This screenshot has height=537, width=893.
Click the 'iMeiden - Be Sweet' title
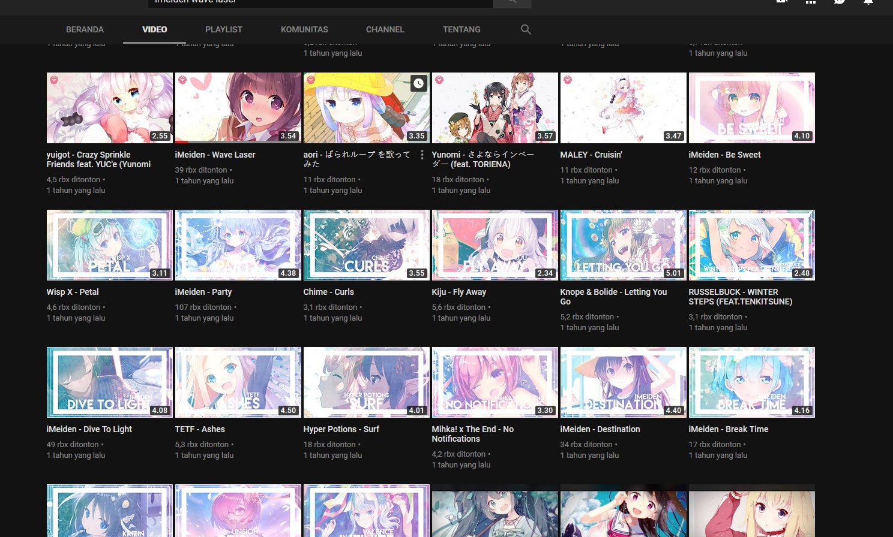tap(724, 155)
